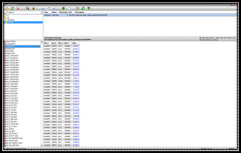241x153 pixels.
Task: Click the gray gear toolbar icon
Action: tap(77, 8)
